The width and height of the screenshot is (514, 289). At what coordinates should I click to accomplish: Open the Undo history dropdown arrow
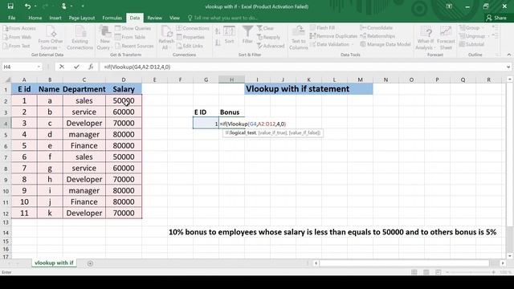pyautogui.click(x=35, y=6)
